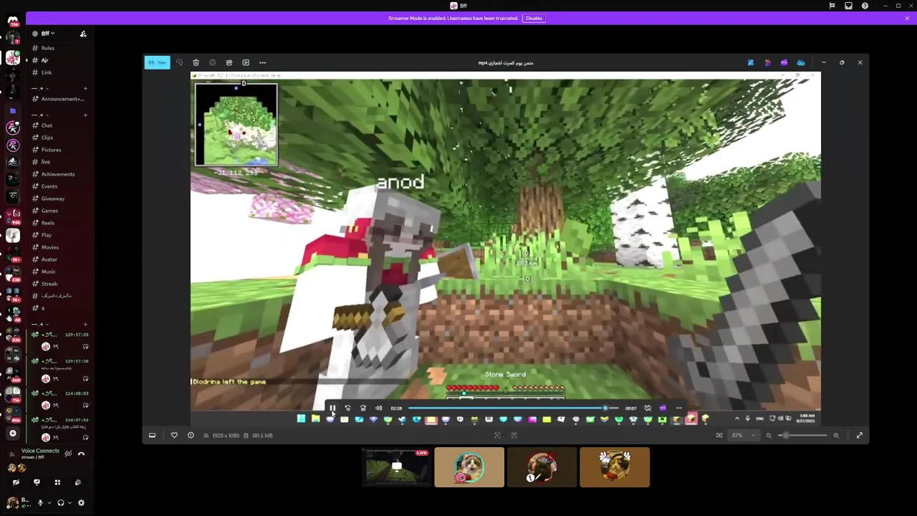Add a server with plus button
This screenshot has width=917, height=516.
12,434
